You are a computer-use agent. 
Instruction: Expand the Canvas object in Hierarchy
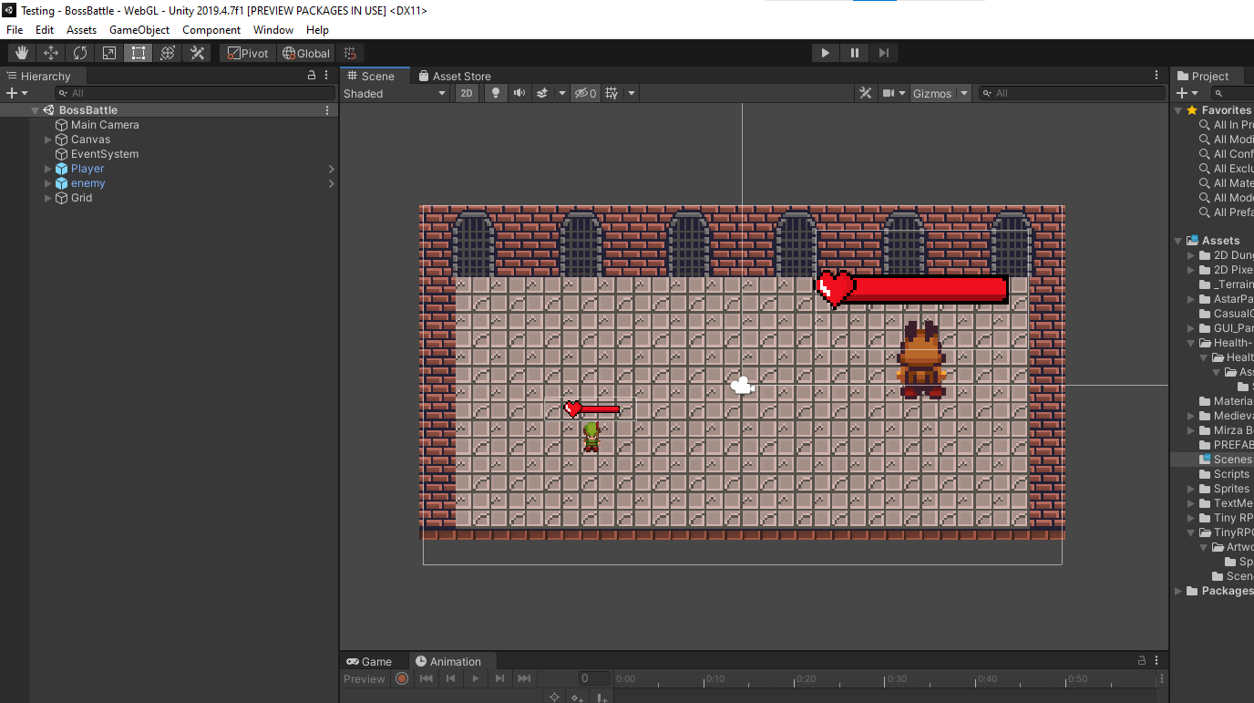point(48,140)
